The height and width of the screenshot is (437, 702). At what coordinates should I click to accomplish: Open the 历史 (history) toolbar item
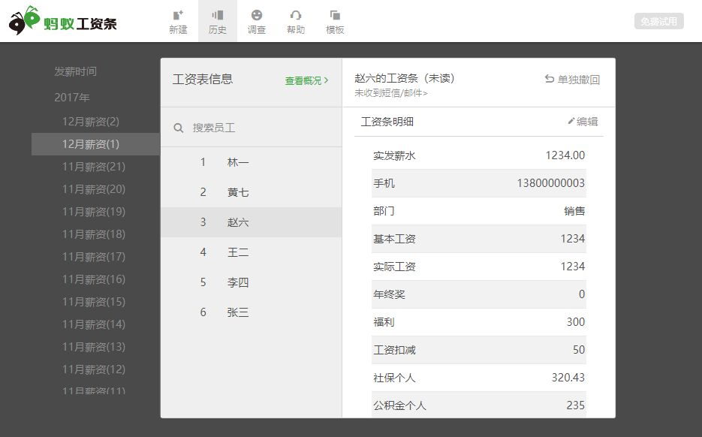[x=218, y=22]
